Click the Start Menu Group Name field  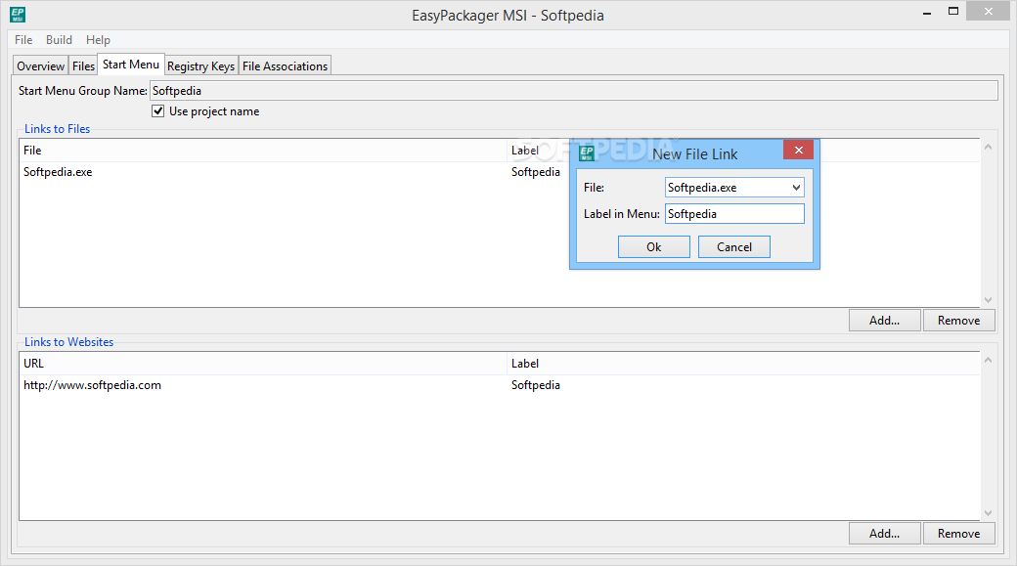click(x=573, y=91)
